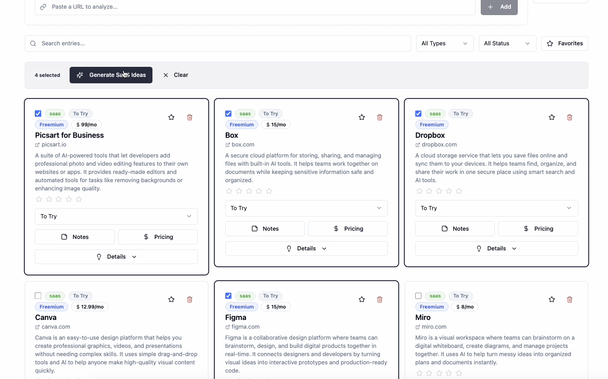Viewport: 608px width, 379px height.
Task: Click the external link icon beside dropbox.com
Action: pyautogui.click(x=418, y=145)
